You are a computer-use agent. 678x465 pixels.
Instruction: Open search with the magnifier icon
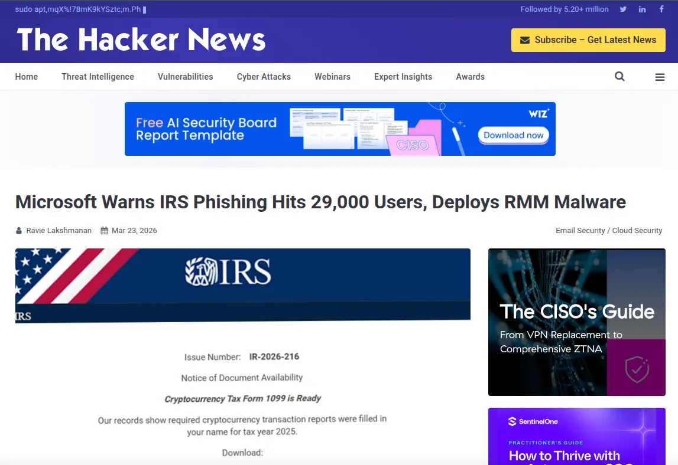pos(619,77)
